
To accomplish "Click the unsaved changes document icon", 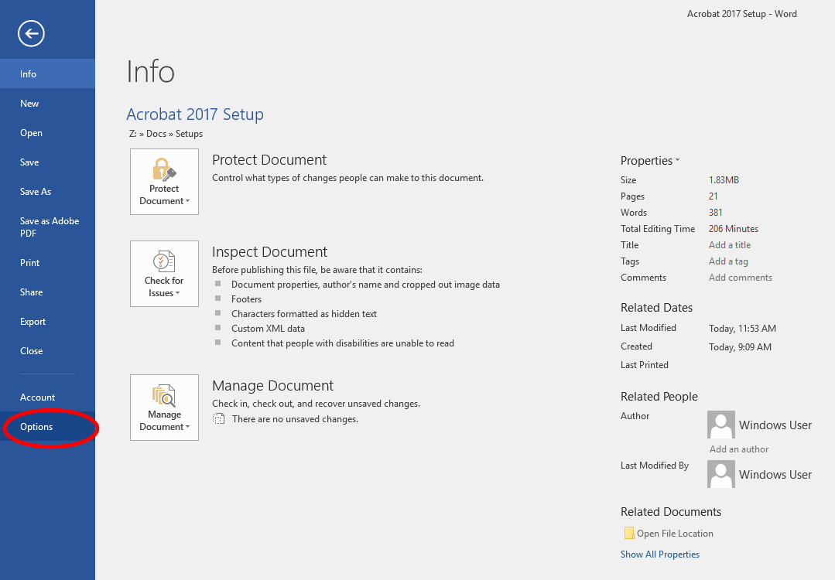I will [219, 419].
